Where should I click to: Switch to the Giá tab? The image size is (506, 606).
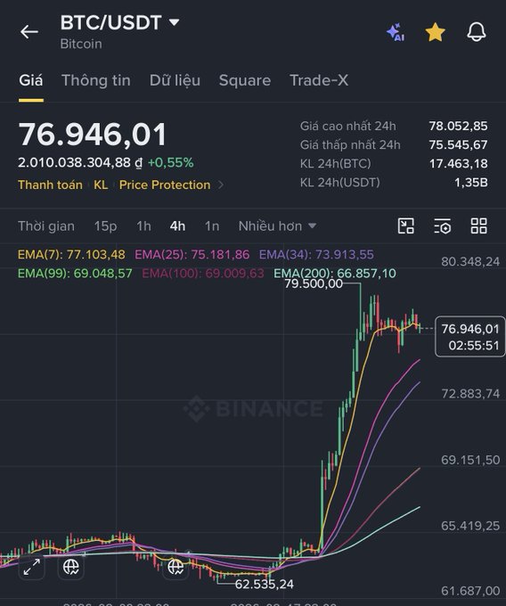point(31,80)
